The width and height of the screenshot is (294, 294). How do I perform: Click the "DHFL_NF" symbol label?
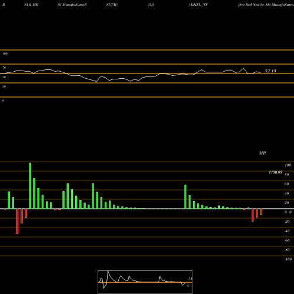199,5
